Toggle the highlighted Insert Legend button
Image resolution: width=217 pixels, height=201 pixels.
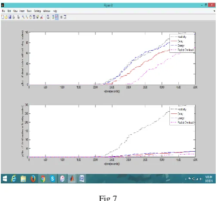57,17
